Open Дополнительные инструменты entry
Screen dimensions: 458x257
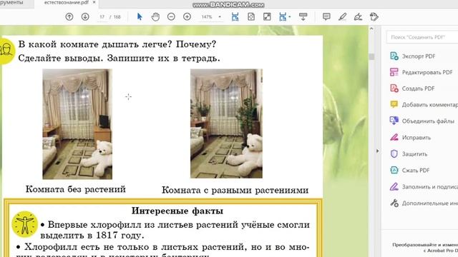[424, 203]
